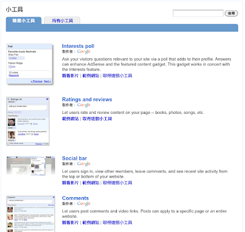This screenshot has width=245, height=232.
Task: Switch to the 所有小工具 tab
Action: 62,21
